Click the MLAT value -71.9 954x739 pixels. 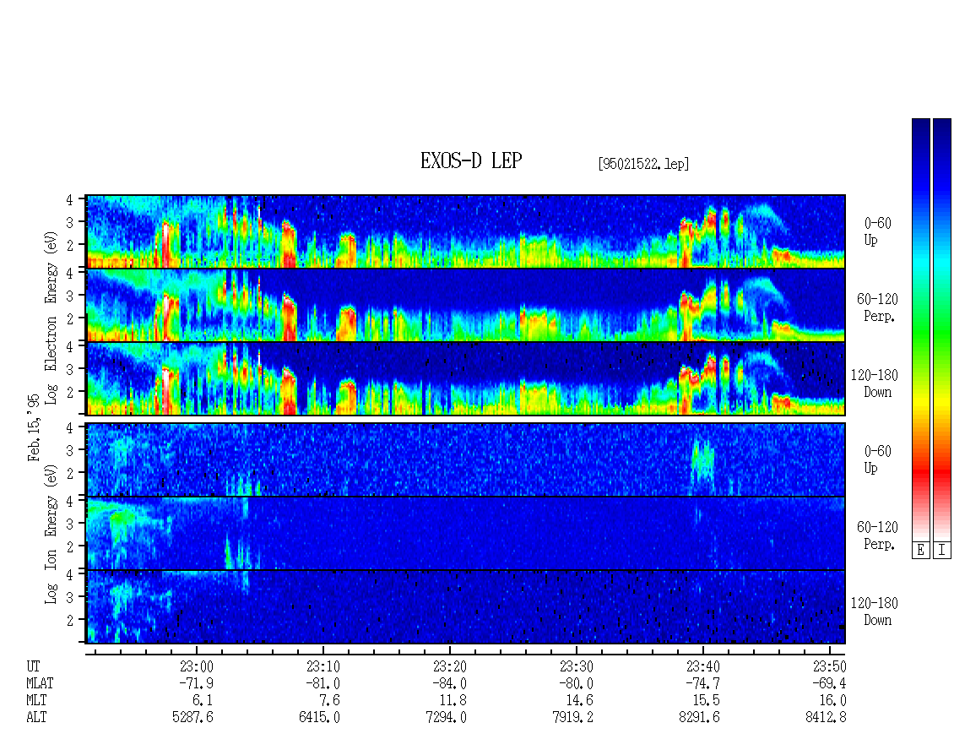(196, 683)
